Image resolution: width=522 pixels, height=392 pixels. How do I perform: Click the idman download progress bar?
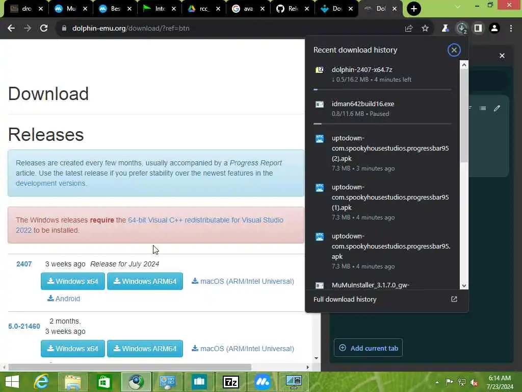pyautogui.click(x=382, y=124)
